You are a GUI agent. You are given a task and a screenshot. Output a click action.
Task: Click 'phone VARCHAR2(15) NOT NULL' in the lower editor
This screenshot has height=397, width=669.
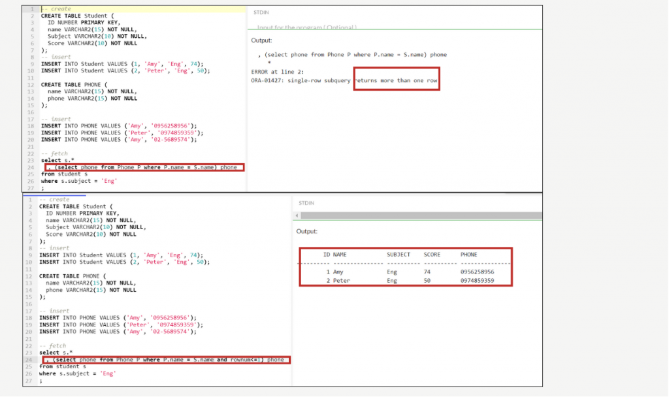[91, 290]
